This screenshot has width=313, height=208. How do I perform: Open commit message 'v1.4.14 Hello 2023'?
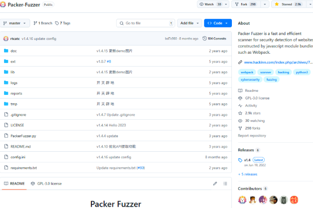(x=111, y=125)
